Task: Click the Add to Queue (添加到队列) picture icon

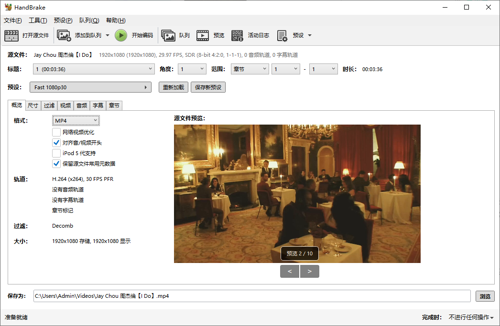Action: pos(64,35)
